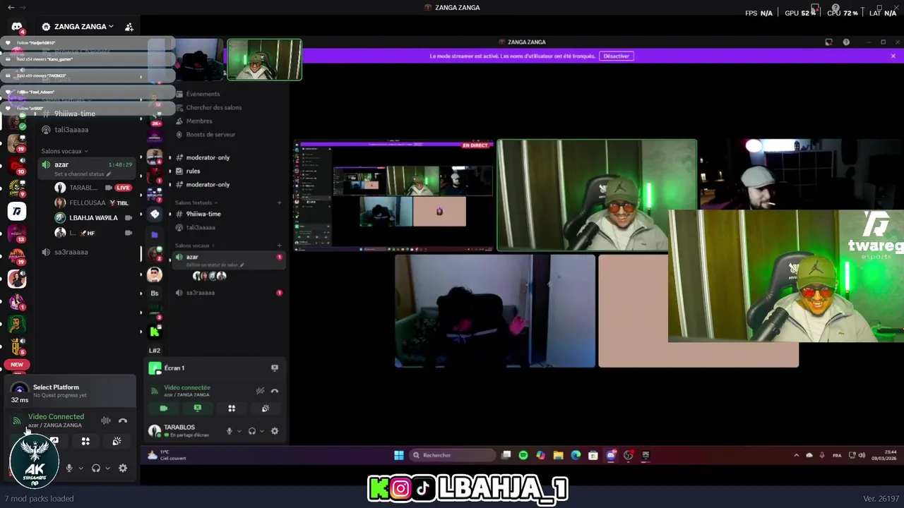Collapse the English Salons vocaux category
Screen dimensions: 904x508
(x=64, y=151)
